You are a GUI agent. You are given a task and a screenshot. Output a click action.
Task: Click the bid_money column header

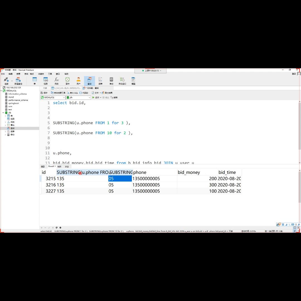(189, 173)
